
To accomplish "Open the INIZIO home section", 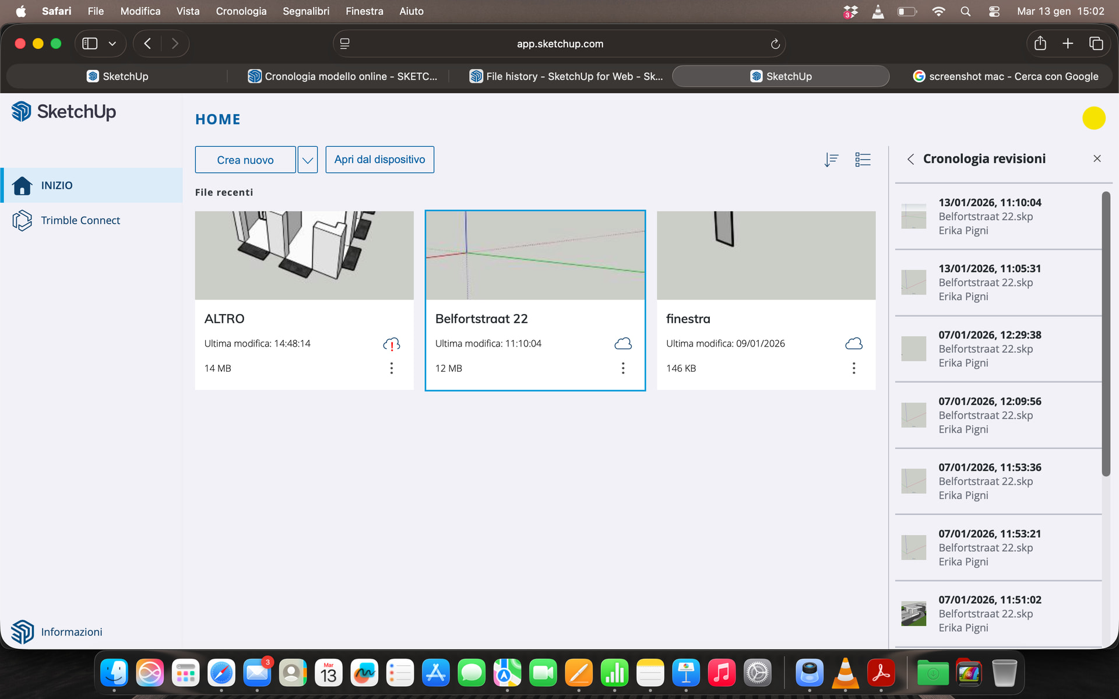I will (x=57, y=185).
